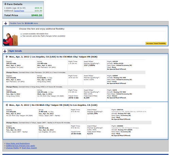The width and height of the screenshot is (170, 155).
Task: Click the return plane icon for Apr. 9 trip
Action: 7,105
